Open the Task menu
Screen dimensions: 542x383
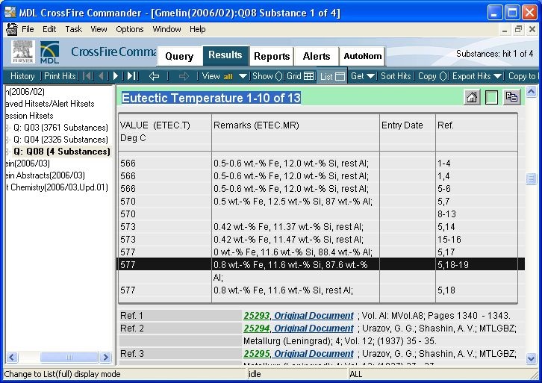[x=74, y=29]
